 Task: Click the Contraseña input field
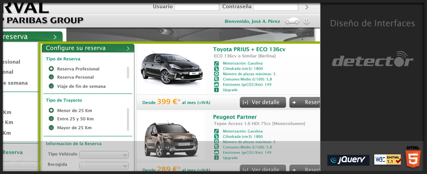pos(276,7)
